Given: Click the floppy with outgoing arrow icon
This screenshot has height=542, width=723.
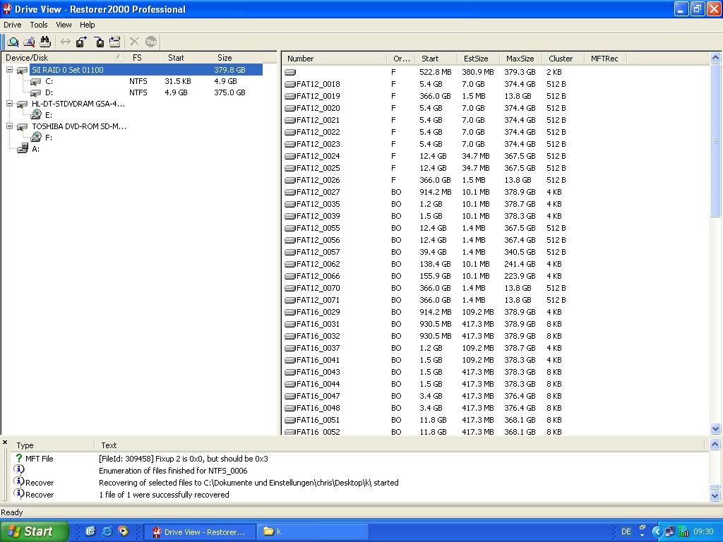Looking at the screenshot, I should click(x=82, y=42).
